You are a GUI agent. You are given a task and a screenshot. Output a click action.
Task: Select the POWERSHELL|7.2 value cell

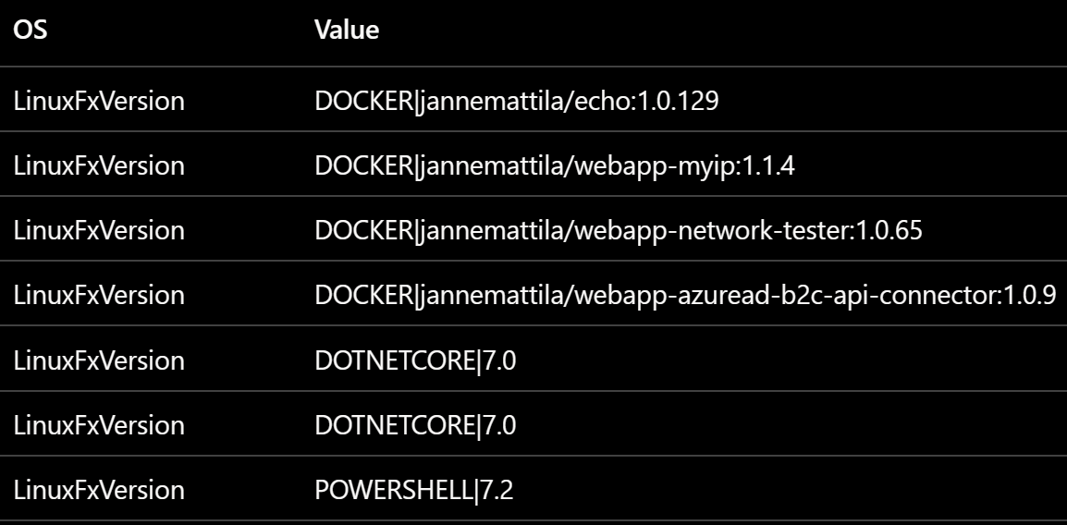[413, 490]
